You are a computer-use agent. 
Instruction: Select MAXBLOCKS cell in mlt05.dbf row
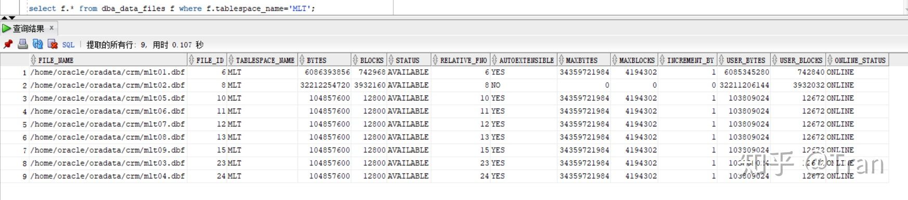[634, 98]
